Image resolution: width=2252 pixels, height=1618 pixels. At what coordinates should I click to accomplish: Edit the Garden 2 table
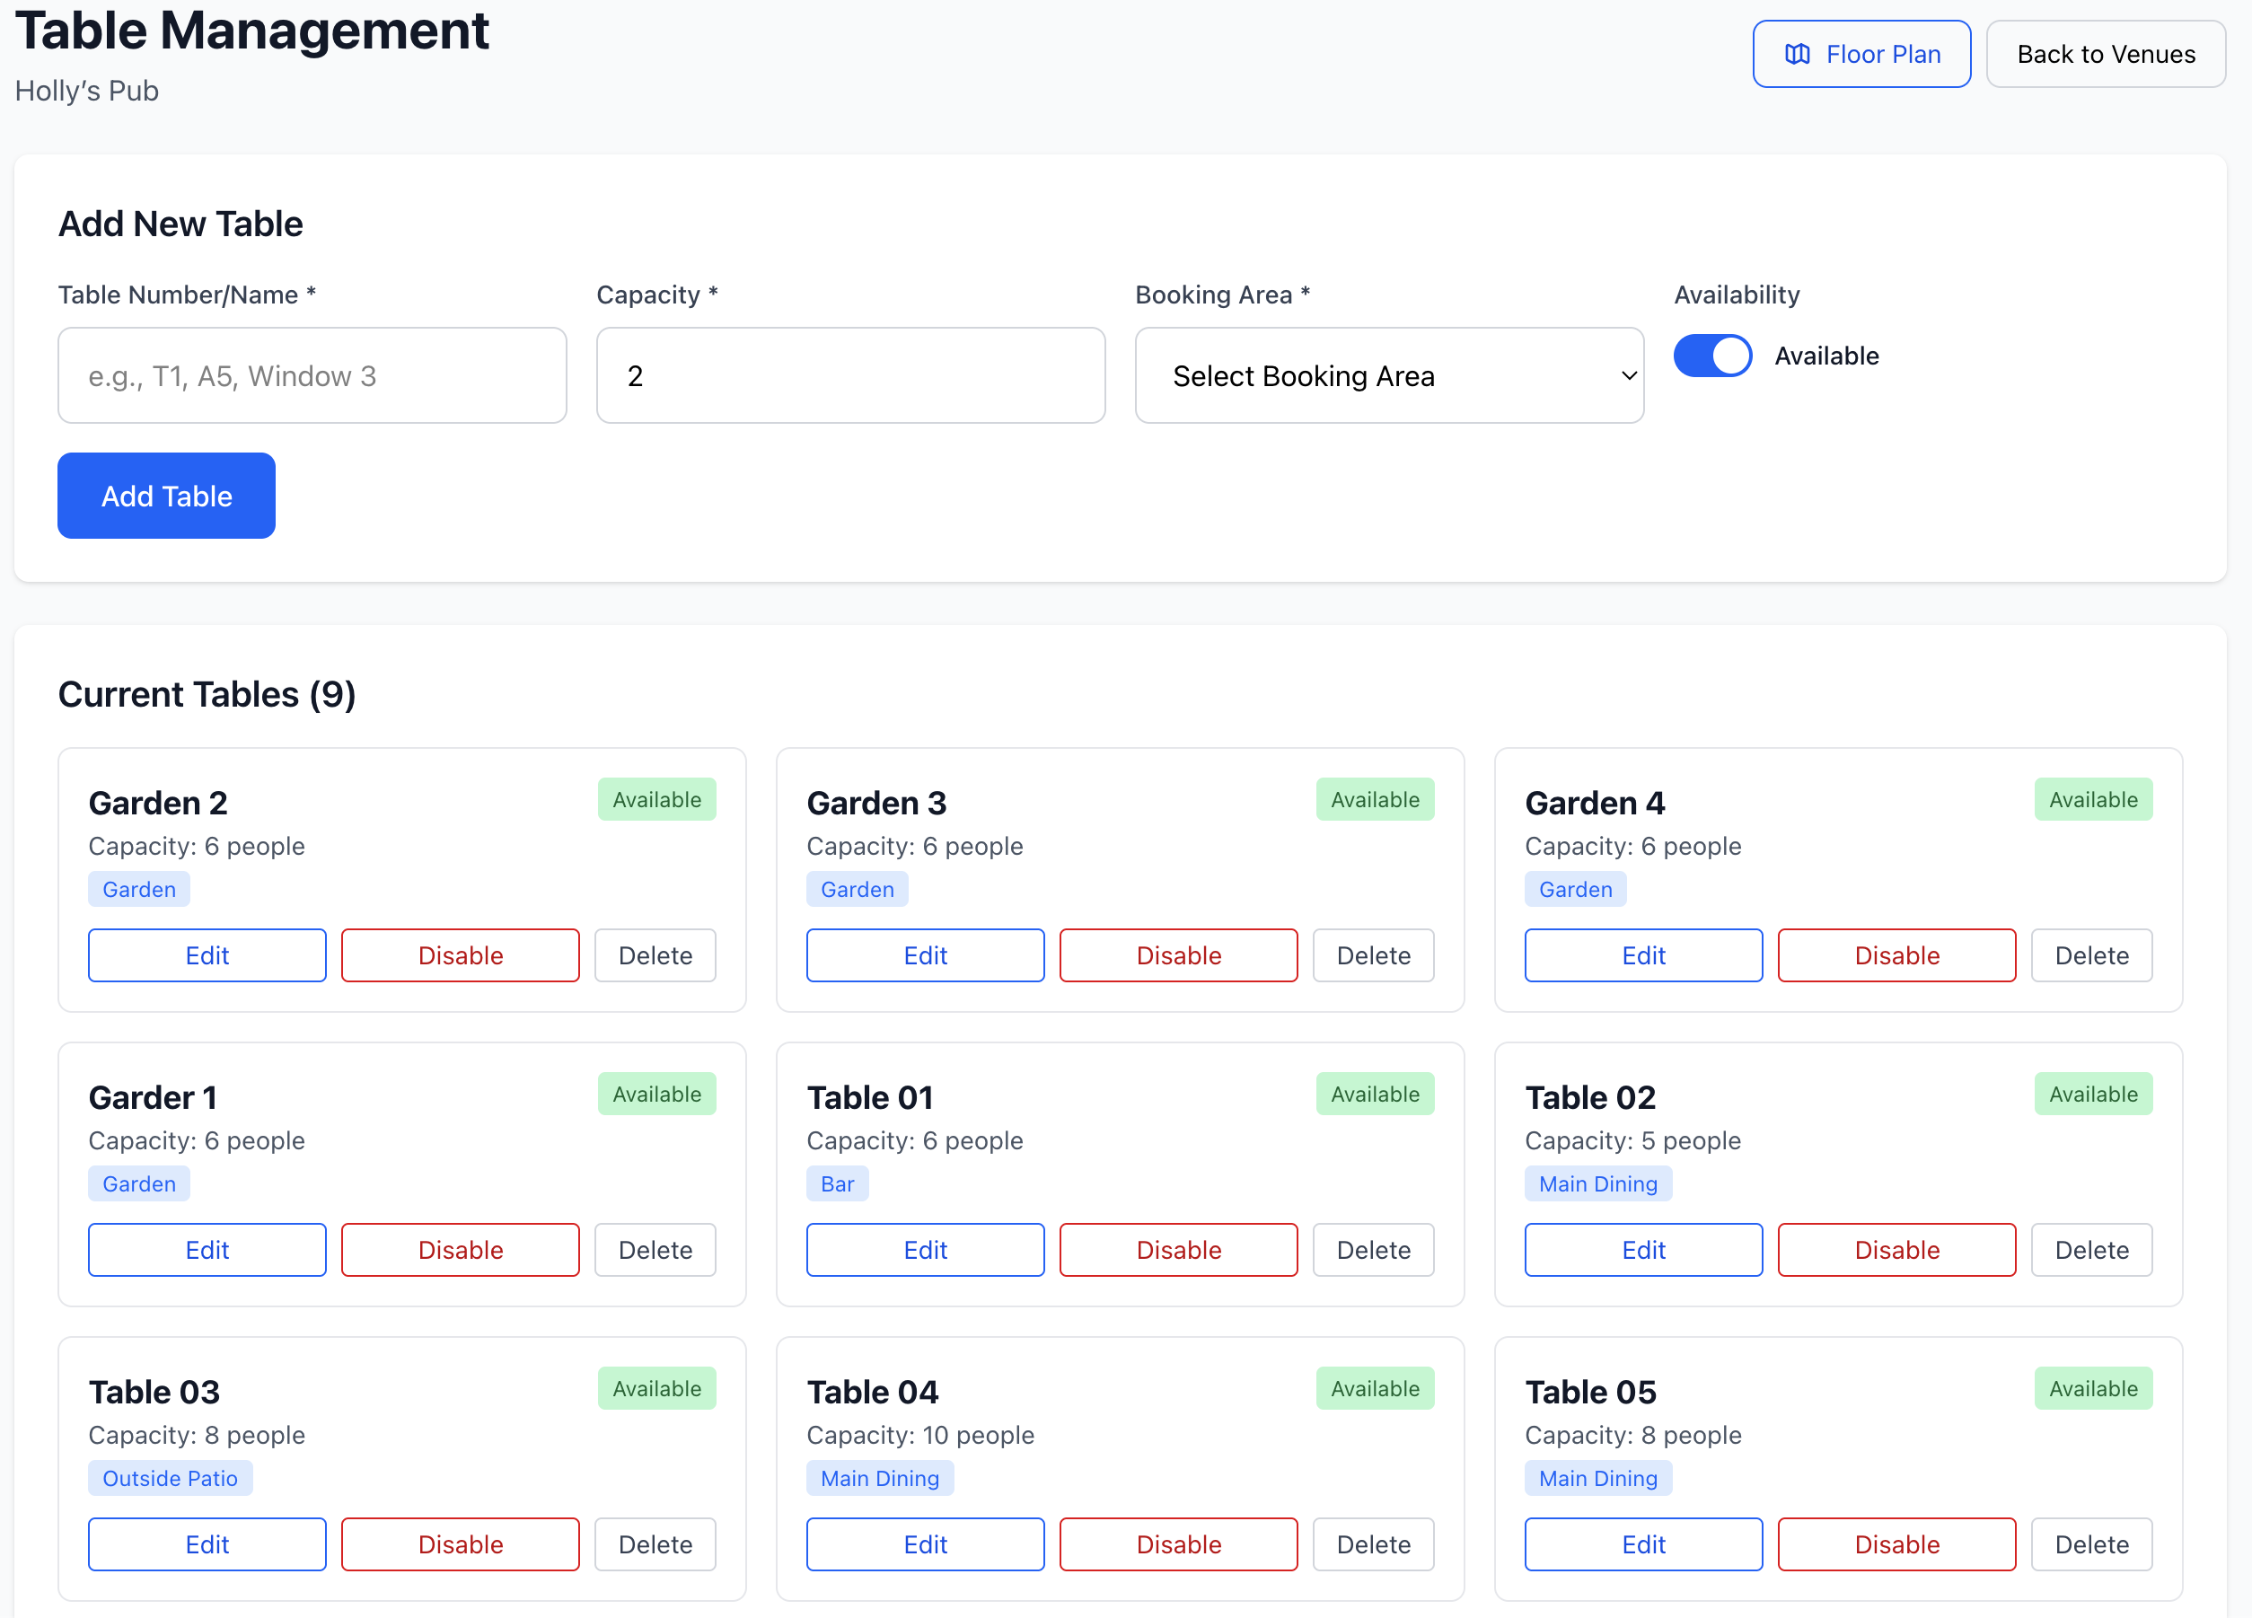click(x=207, y=955)
